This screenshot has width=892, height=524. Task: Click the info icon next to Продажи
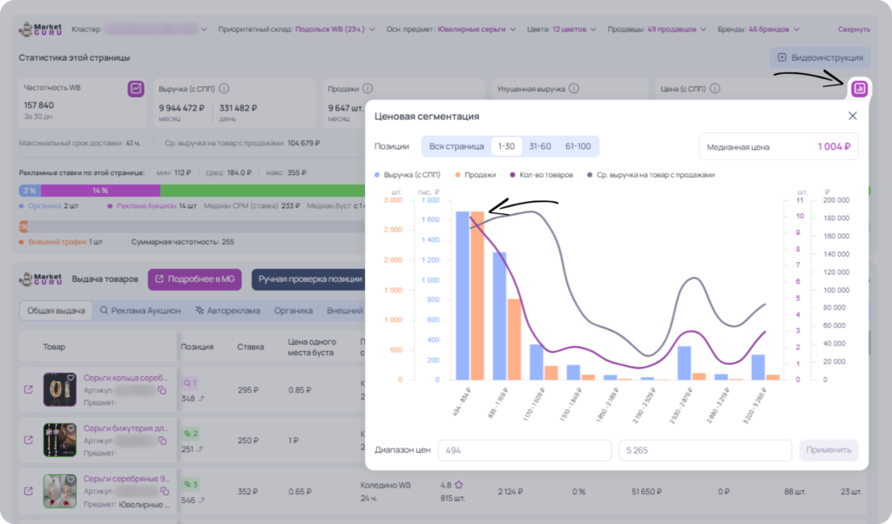[368, 89]
